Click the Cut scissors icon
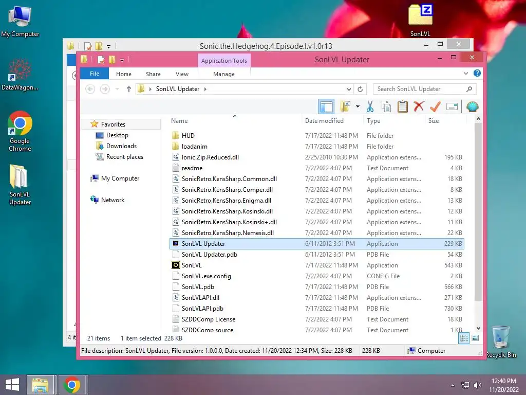This screenshot has height=395, width=526. (x=370, y=107)
